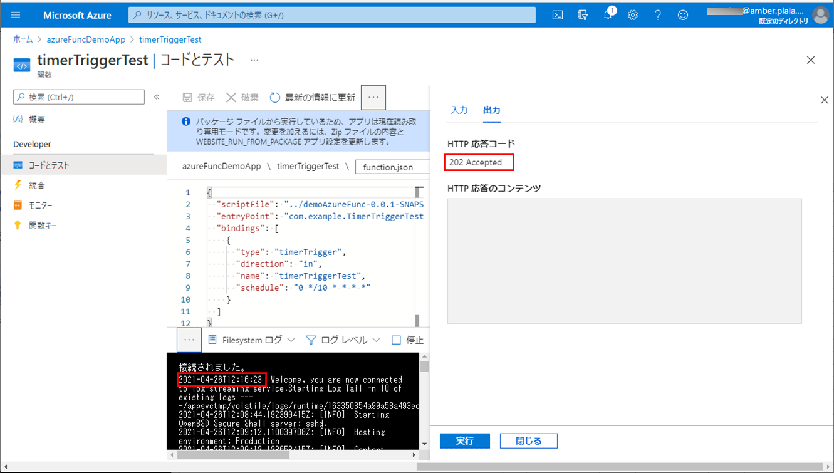
Task: Open the portal settings gear icon
Action: coord(633,15)
